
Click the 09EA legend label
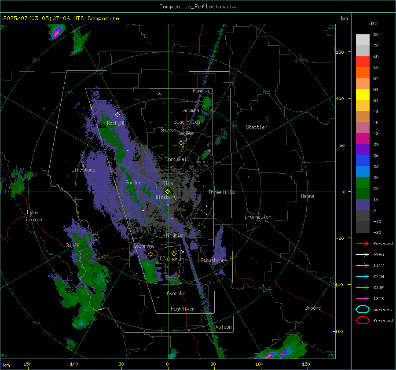pos(378,255)
